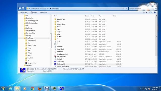Click the navigation pane scrollbar thumb
The image size is (161, 91).
pyautogui.click(x=51, y=41)
